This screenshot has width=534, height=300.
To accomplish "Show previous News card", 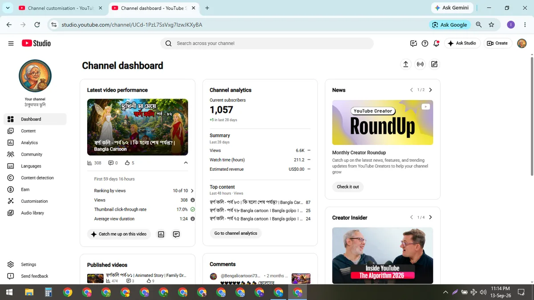I will pyautogui.click(x=412, y=90).
